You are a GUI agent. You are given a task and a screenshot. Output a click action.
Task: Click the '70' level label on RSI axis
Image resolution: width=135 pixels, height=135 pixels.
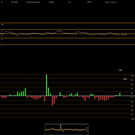pyautogui.click(x=2, y=31)
